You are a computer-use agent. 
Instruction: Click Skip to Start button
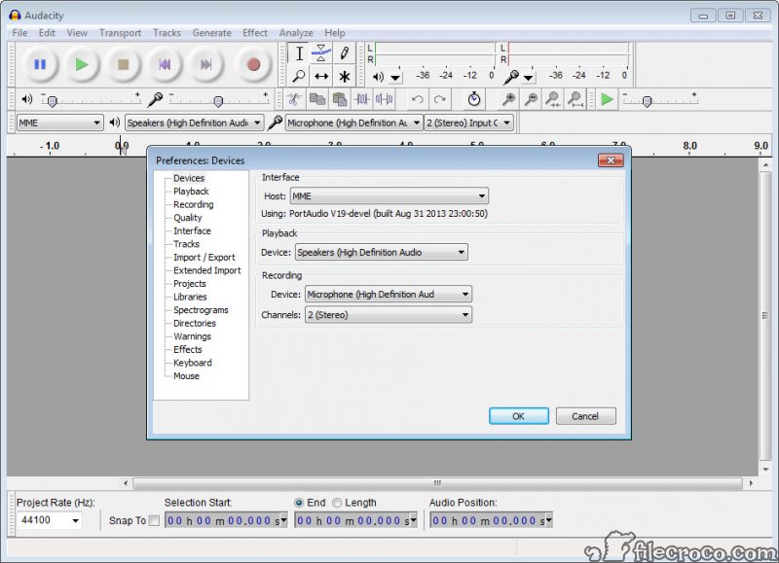[165, 64]
